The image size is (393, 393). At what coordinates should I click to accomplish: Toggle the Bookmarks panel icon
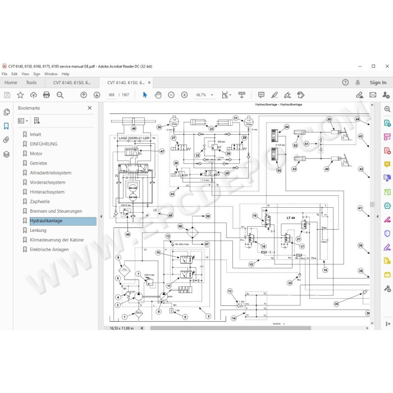tap(7, 126)
